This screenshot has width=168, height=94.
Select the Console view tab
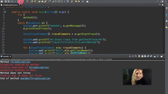(6, 56)
